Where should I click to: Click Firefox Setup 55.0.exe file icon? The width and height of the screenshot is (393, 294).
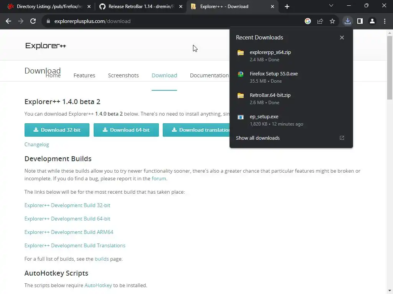[x=241, y=74]
